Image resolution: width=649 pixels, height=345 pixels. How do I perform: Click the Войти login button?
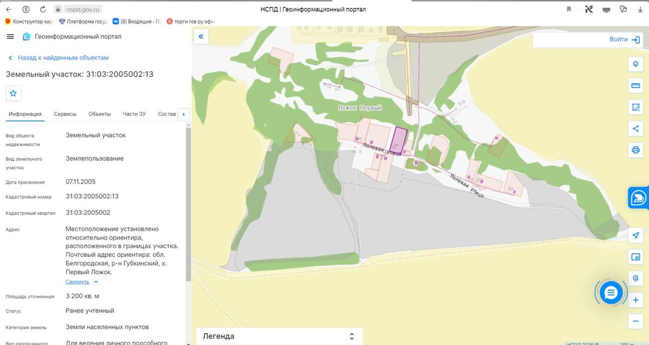pyautogui.click(x=625, y=39)
